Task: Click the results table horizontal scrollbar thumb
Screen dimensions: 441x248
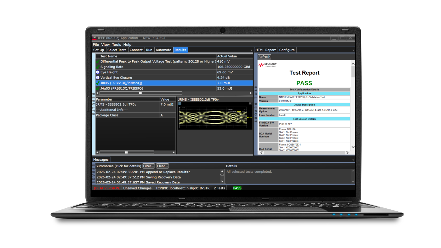Action: 141,93
